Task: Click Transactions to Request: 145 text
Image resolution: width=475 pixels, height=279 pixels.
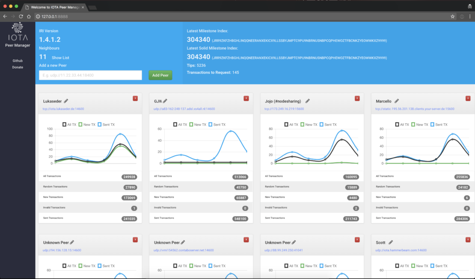Action: pos(213,72)
